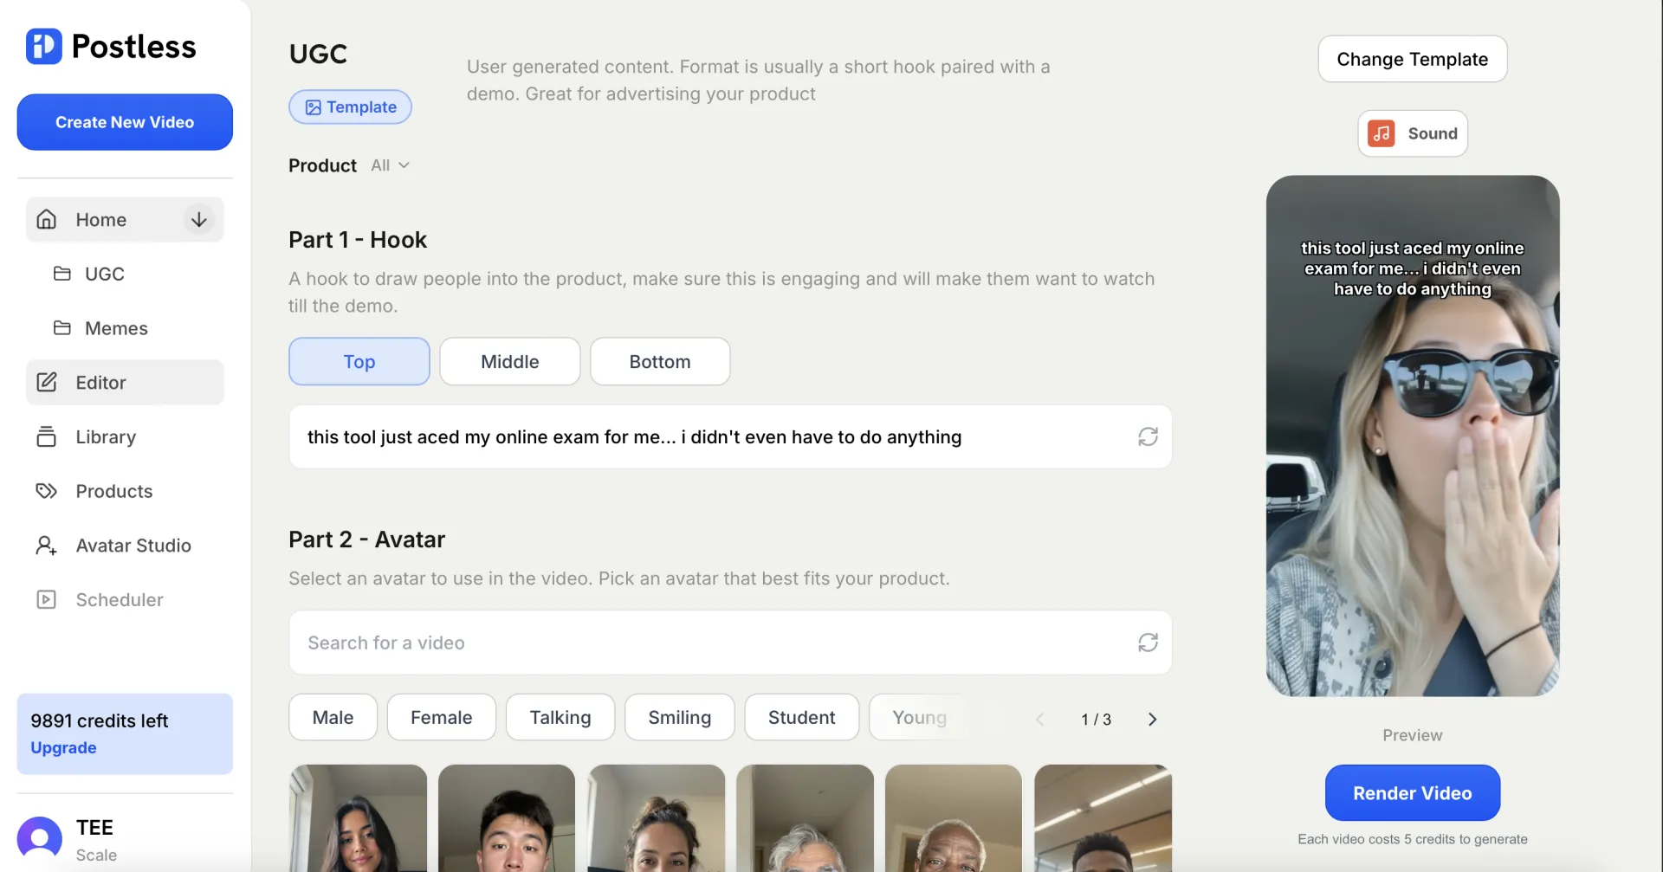
Task: Click the Upgrade credits link
Action: coord(63,748)
